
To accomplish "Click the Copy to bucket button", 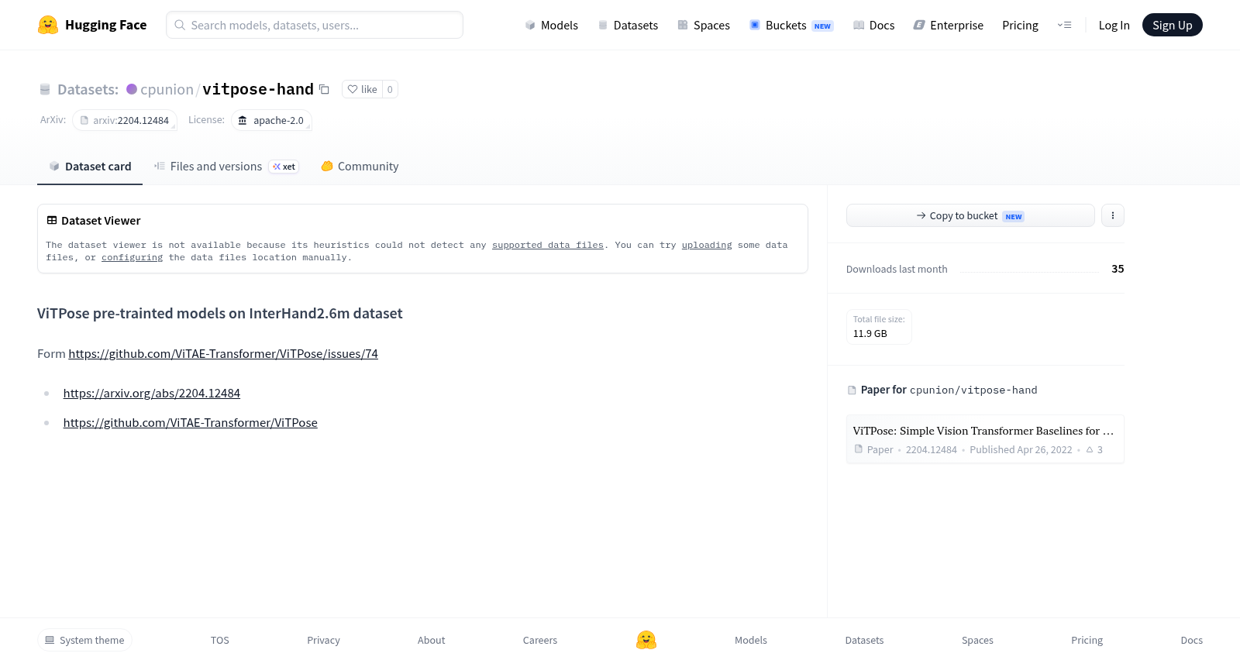I will coord(970,215).
